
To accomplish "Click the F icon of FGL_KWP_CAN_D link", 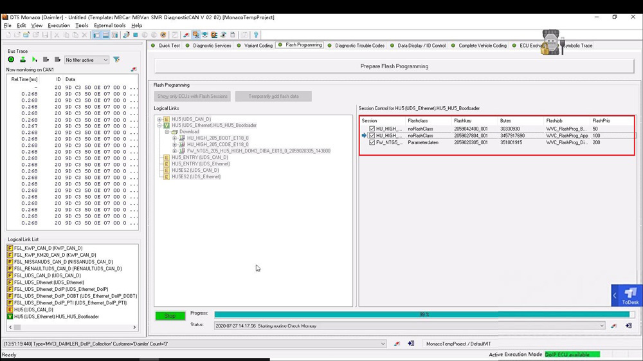I will point(10,248).
